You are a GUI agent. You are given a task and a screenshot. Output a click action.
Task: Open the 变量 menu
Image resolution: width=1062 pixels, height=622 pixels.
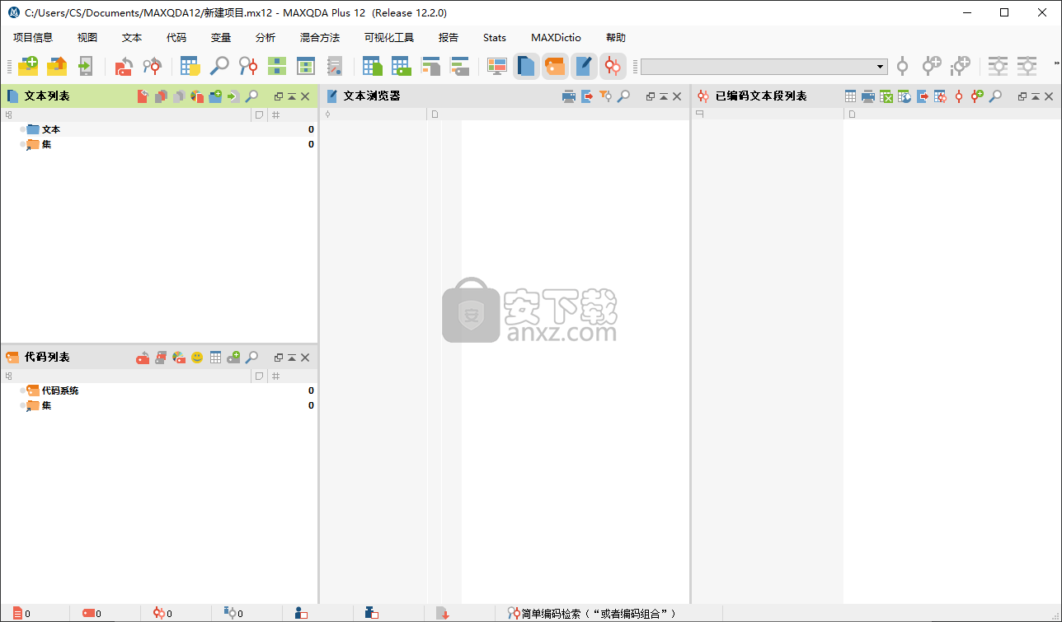click(221, 38)
